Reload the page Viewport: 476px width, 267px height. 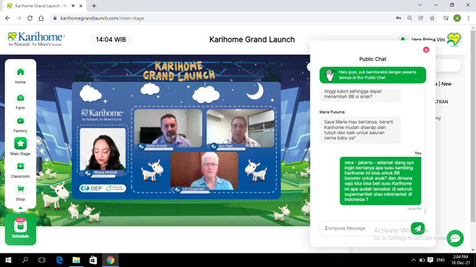point(30,18)
